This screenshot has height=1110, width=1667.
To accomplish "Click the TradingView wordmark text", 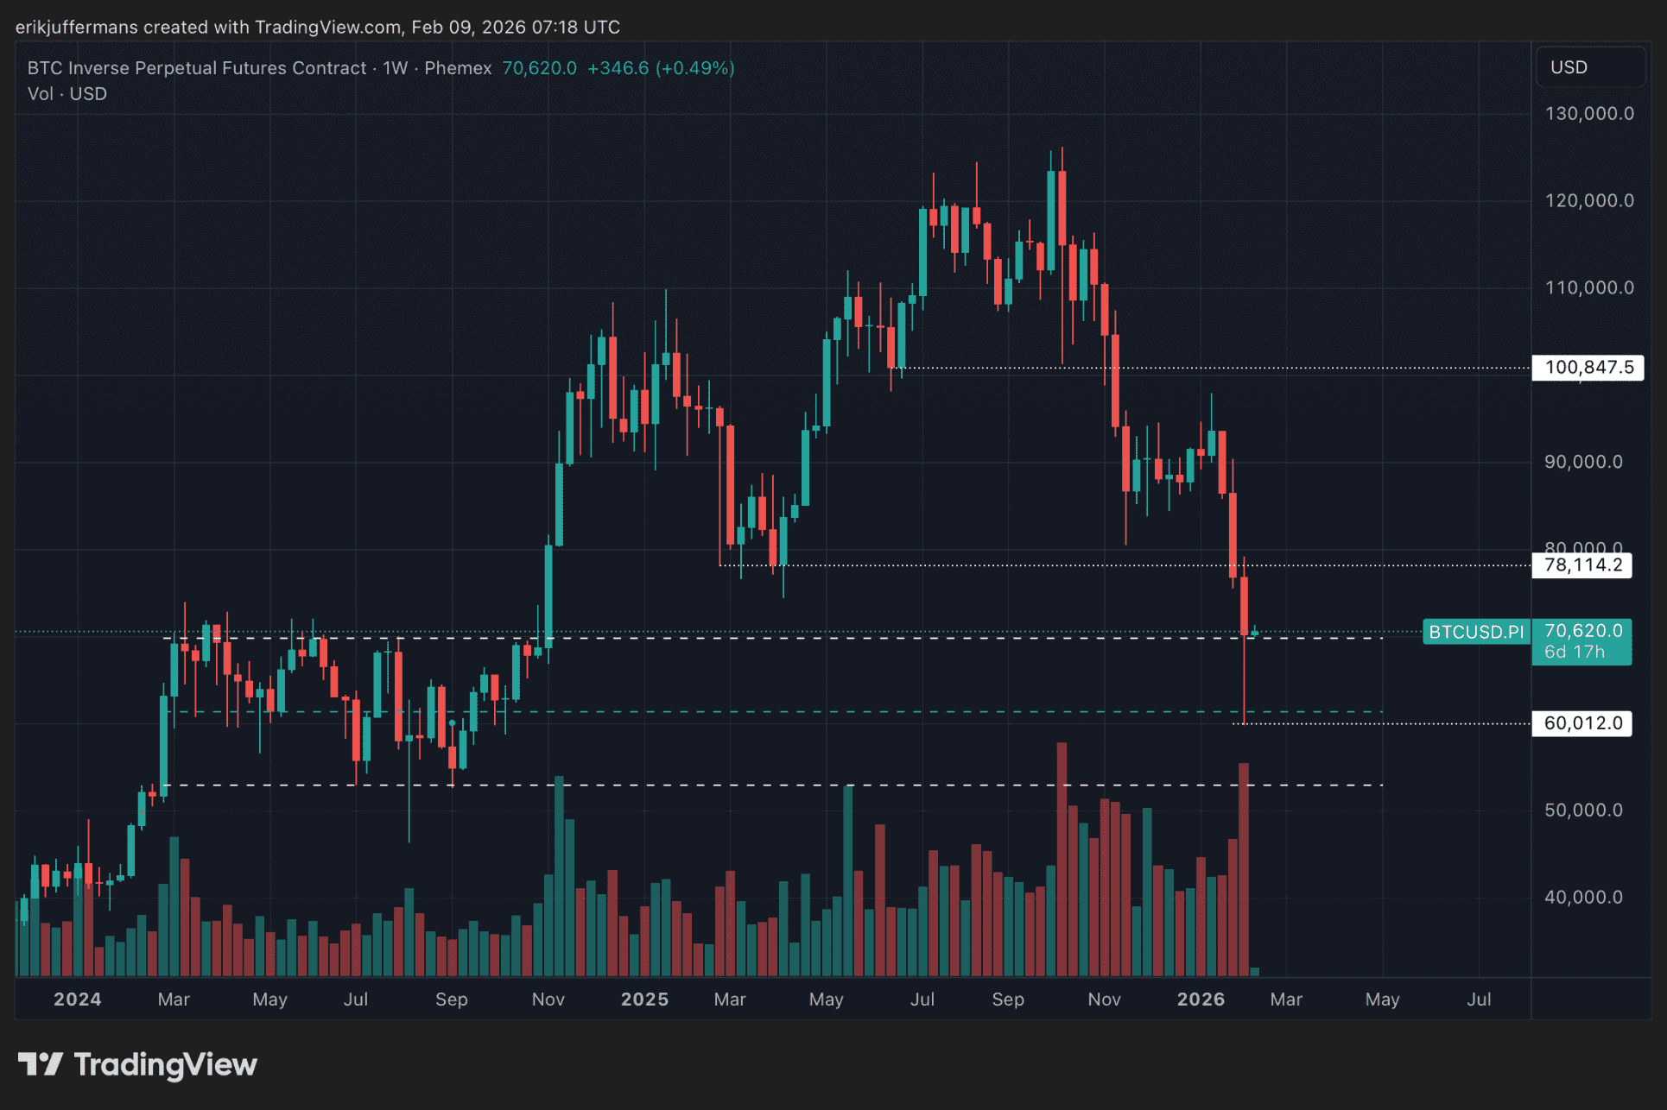I will (x=165, y=1064).
